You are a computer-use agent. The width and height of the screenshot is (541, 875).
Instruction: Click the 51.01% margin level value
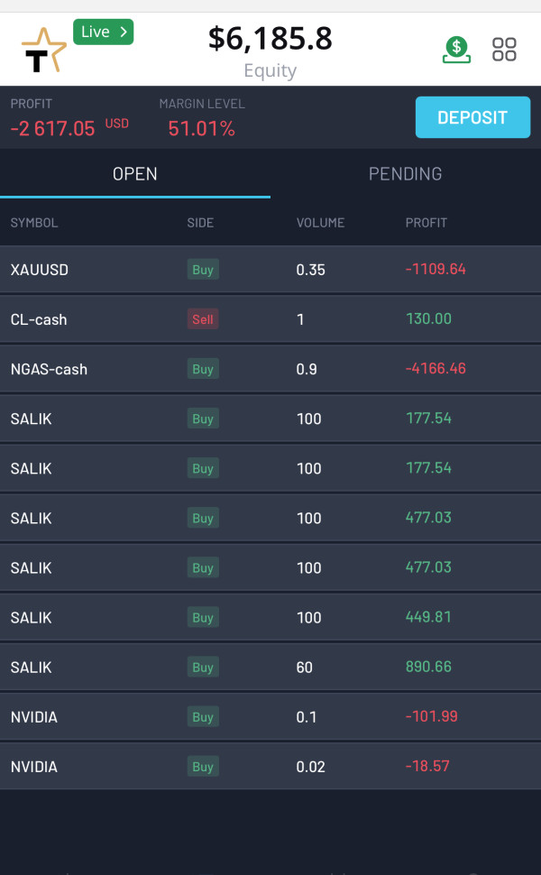click(x=201, y=129)
